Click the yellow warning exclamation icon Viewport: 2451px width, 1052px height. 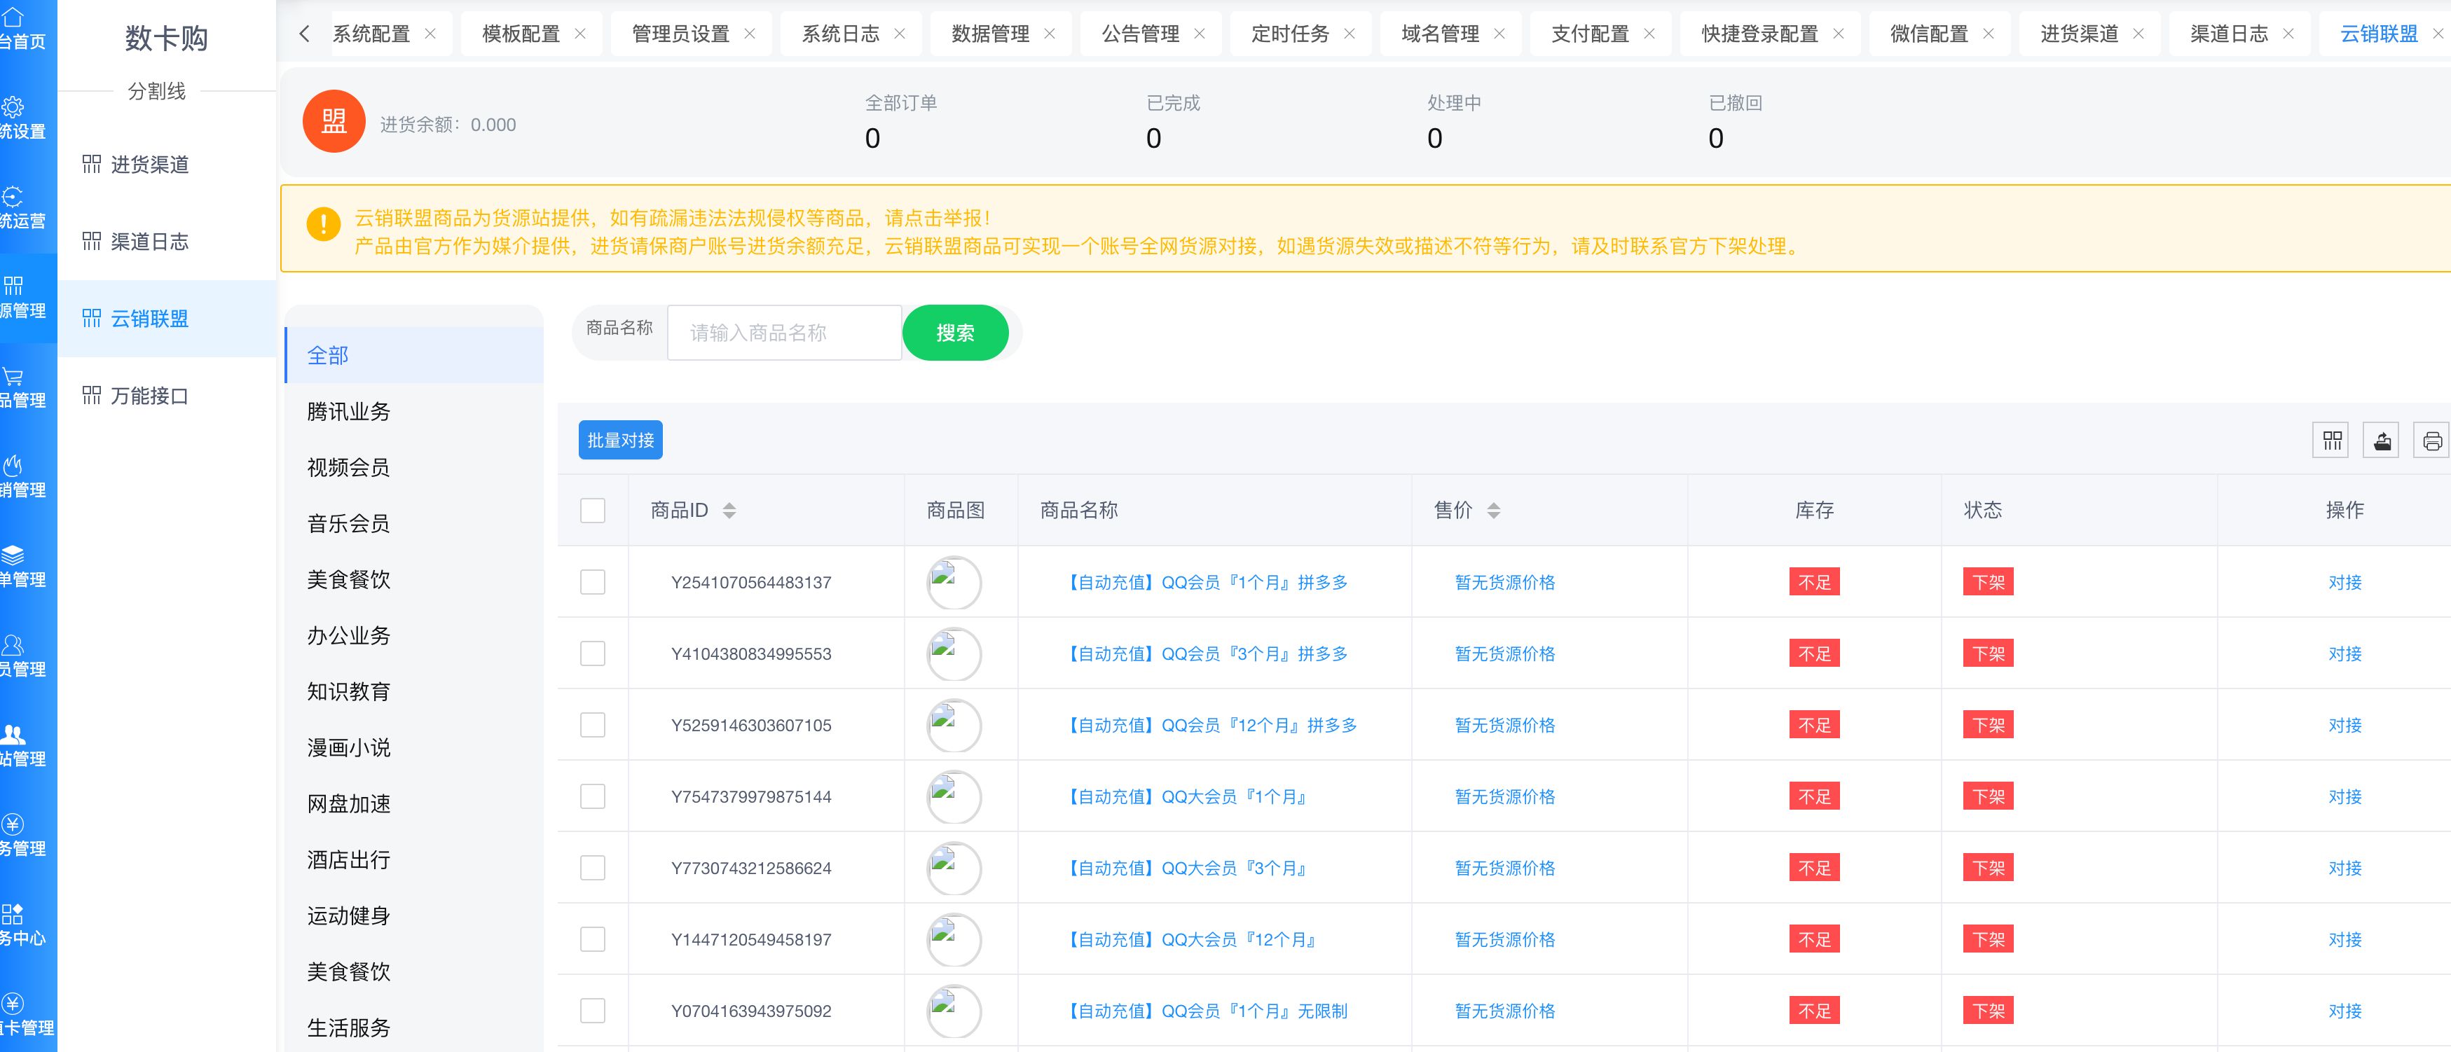click(x=324, y=224)
